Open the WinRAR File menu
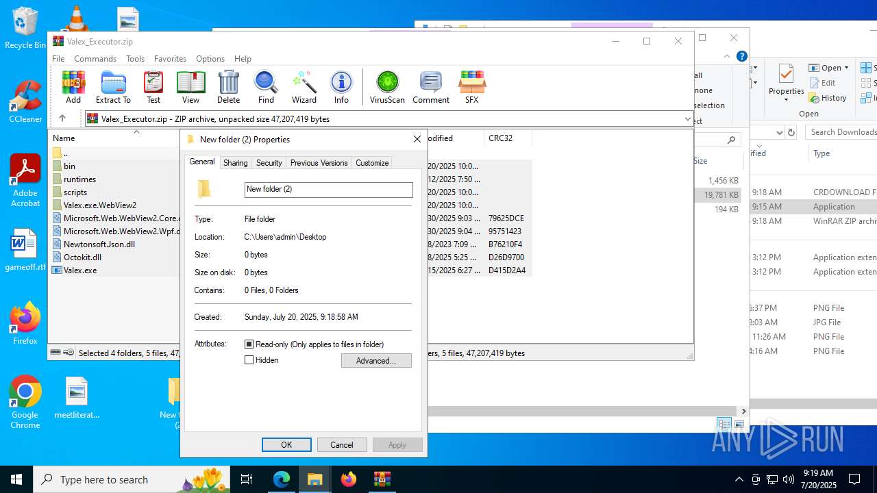This screenshot has height=493, width=877. (x=58, y=59)
